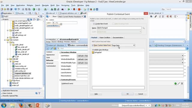Click the green plus add published event icon
This screenshot has height=108, width=192.
(x=175, y=83)
